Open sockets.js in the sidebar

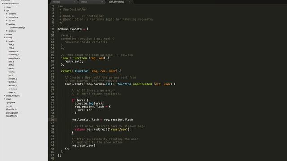click(x=13, y=89)
